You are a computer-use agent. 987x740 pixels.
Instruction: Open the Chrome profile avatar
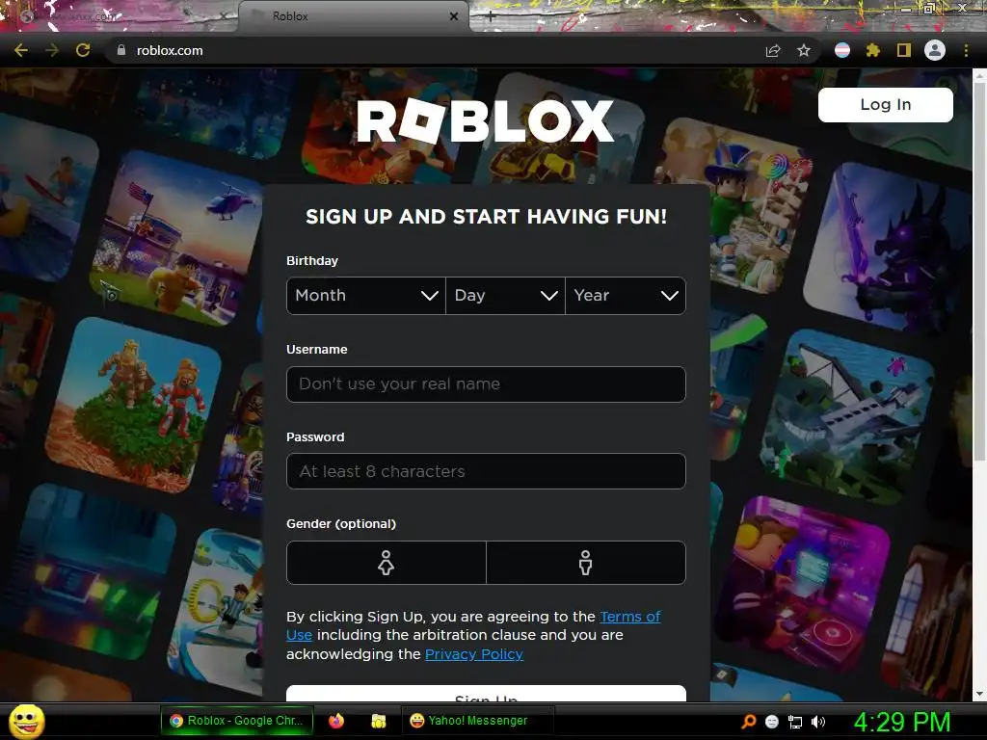tap(935, 50)
